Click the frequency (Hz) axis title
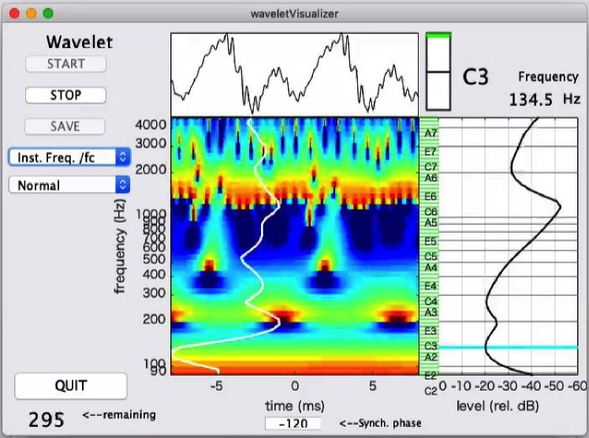The width and height of the screenshot is (589, 438). click(119, 246)
